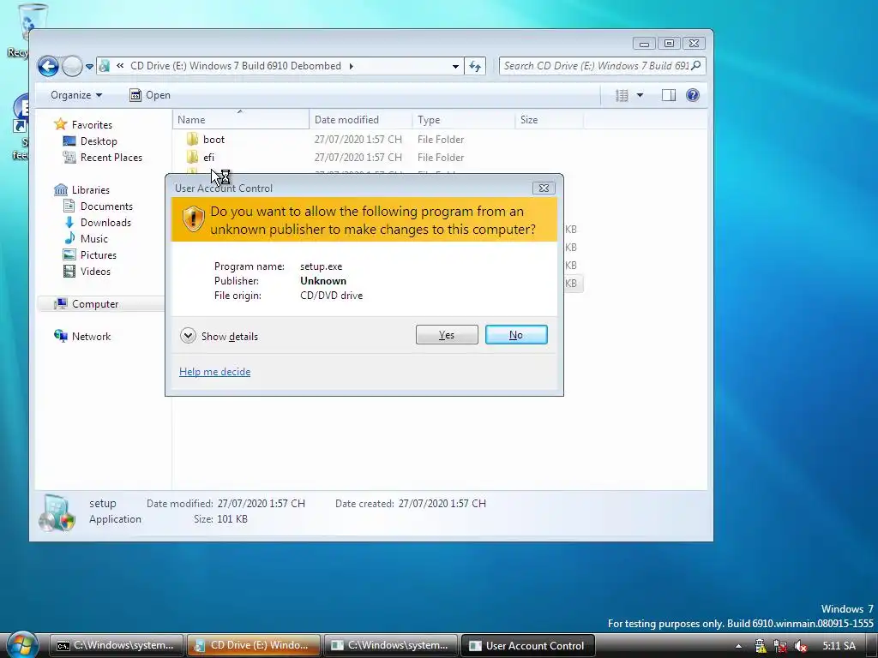Screen dimensions: 878x658
Task: Open Explorer Help question-mark icon
Action: [x=693, y=95]
